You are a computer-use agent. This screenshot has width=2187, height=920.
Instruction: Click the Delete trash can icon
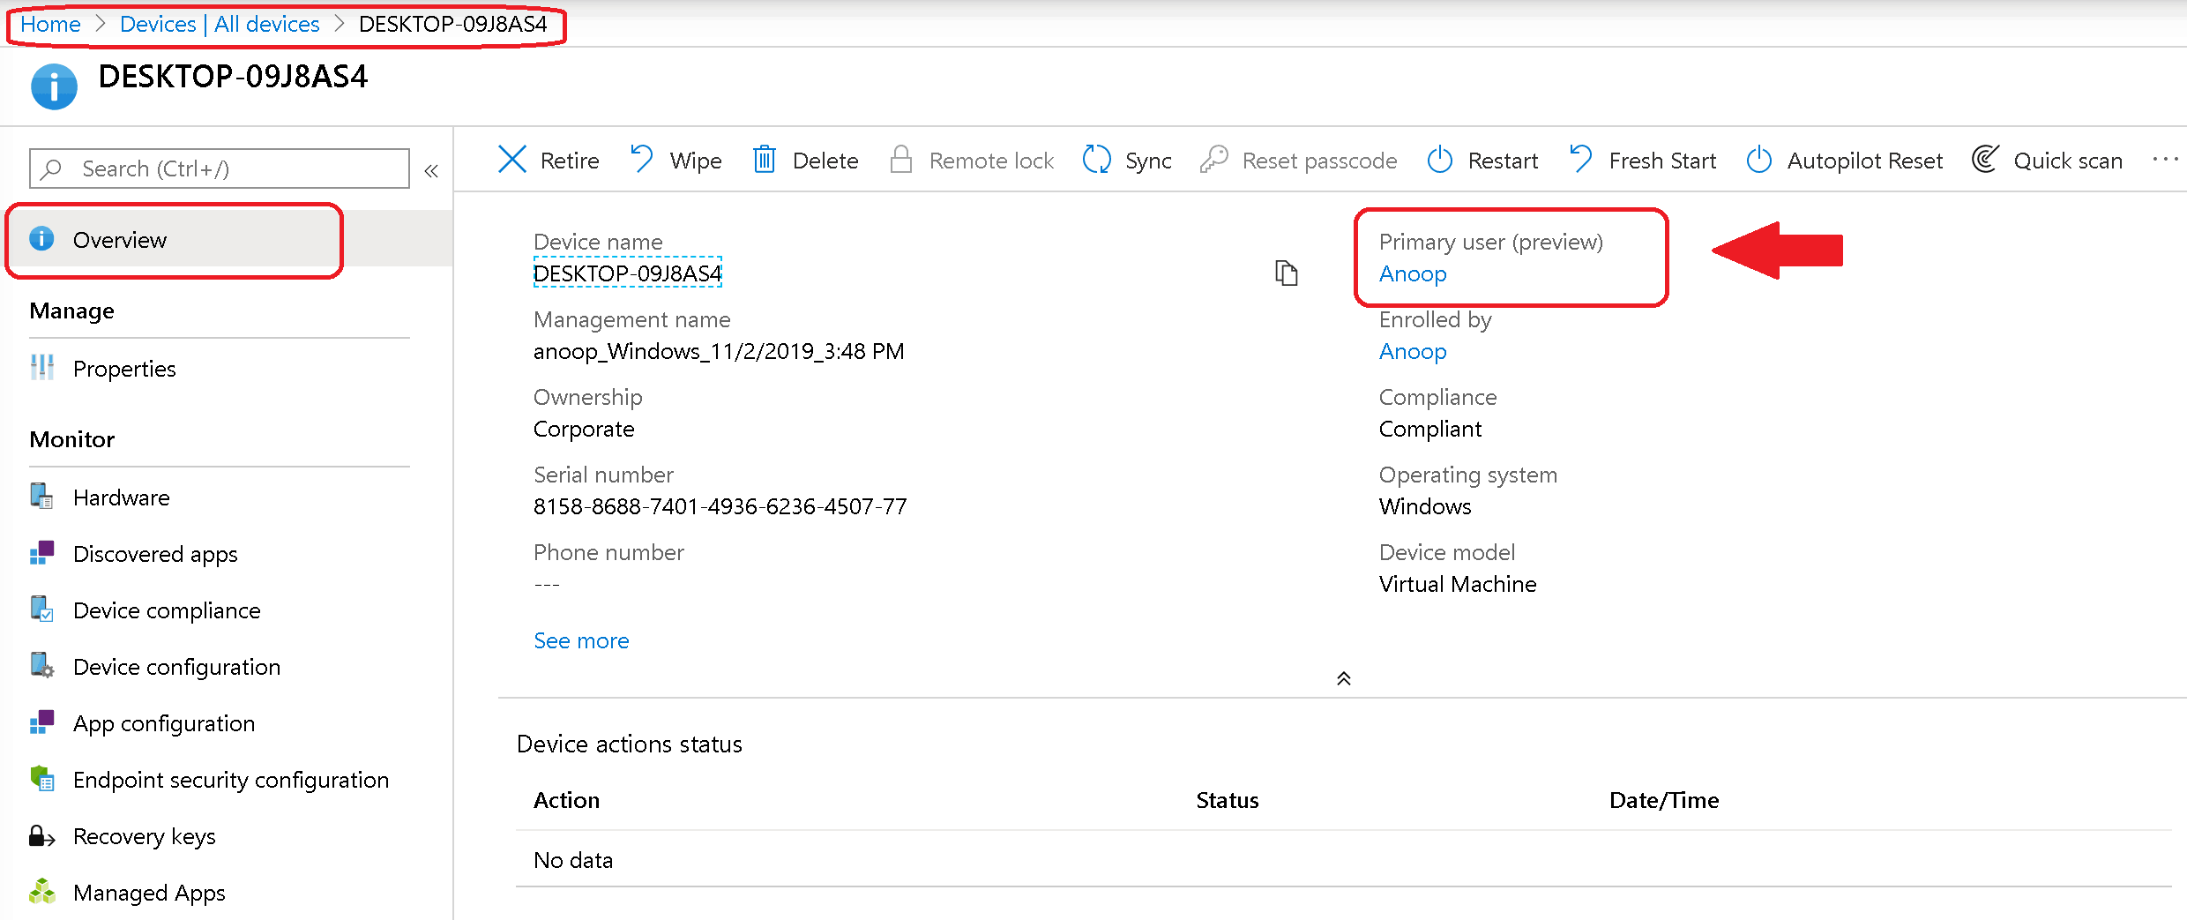pyautogui.click(x=765, y=160)
